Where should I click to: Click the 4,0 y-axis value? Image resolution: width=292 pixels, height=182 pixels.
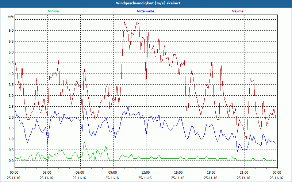tap(11, 74)
